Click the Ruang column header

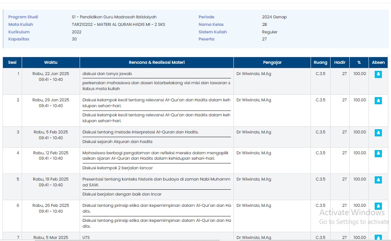320,63
